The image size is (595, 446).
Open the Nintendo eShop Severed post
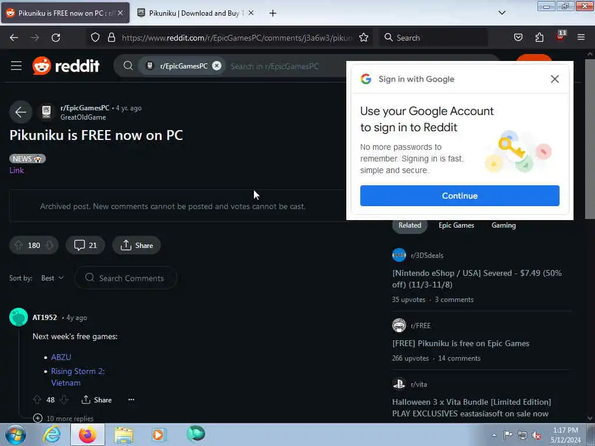(x=477, y=279)
